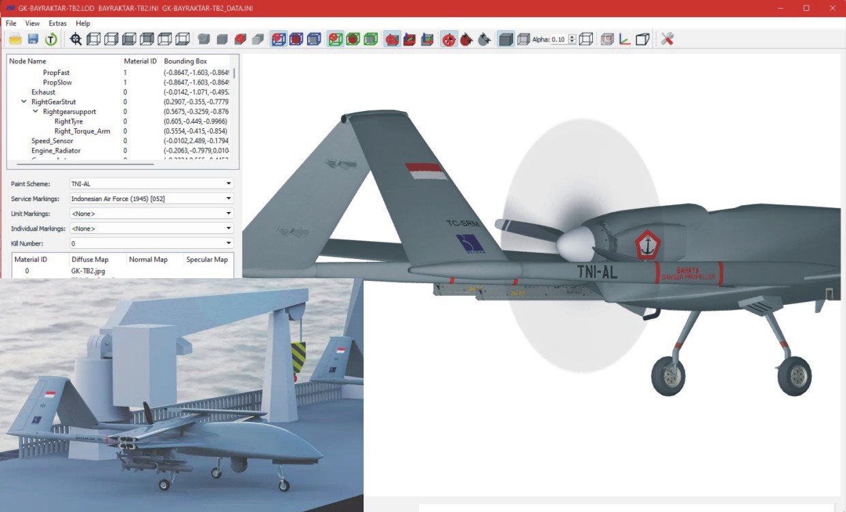Click the first wireframe cube view icon
Viewport: 846px width, 512px height.
[x=93, y=40]
